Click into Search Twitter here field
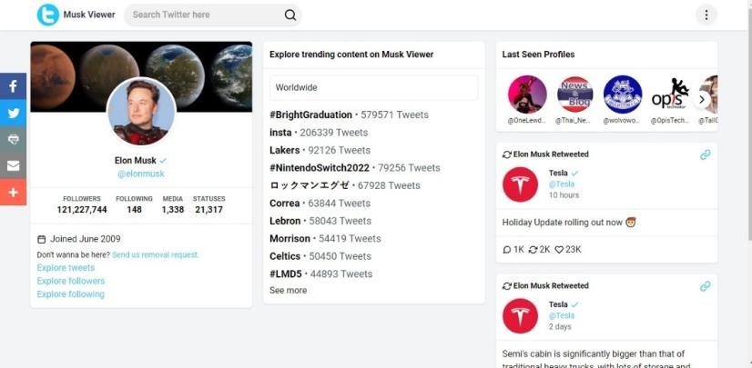752x368 pixels. 205,15
